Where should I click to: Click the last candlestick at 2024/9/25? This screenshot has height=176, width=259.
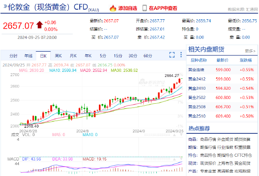182,78
